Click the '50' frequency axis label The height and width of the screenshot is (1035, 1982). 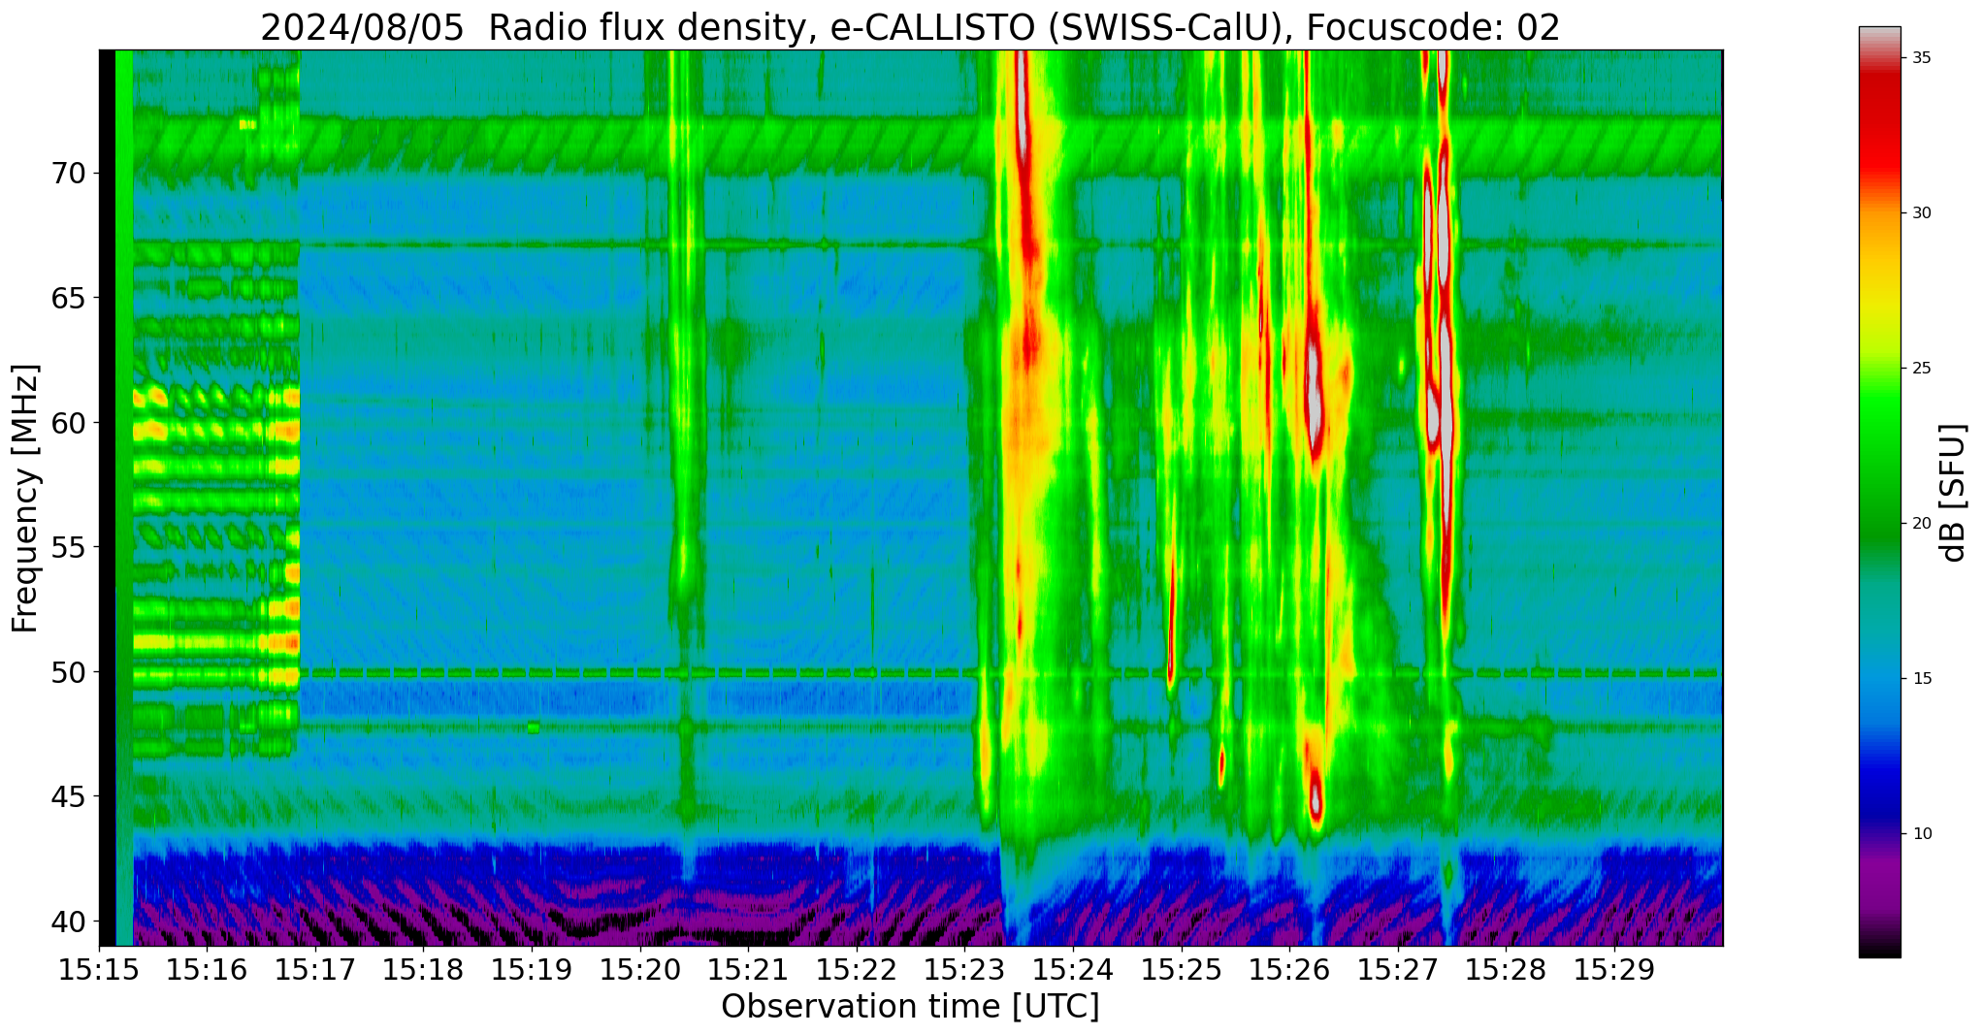[x=68, y=671]
